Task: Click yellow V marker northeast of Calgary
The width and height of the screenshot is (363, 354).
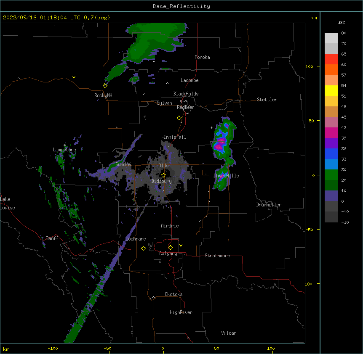Action: [181, 246]
